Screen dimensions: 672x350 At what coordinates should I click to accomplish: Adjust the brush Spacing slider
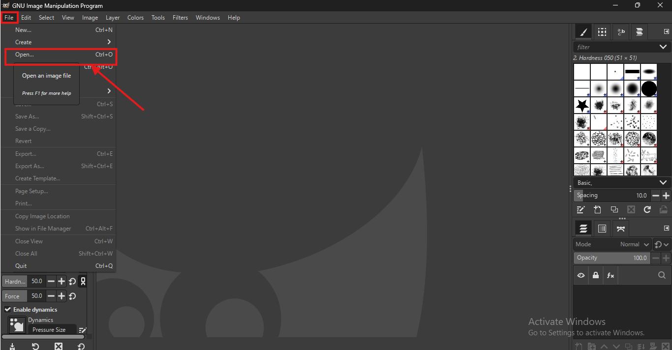coord(611,195)
